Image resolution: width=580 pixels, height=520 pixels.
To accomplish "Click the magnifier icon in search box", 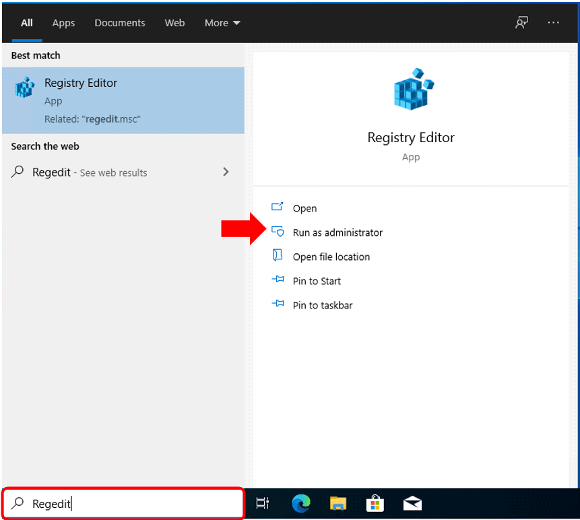I will click(18, 503).
